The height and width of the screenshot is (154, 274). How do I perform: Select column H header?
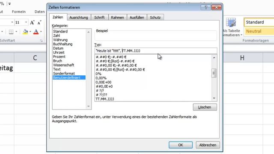pos(242,58)
